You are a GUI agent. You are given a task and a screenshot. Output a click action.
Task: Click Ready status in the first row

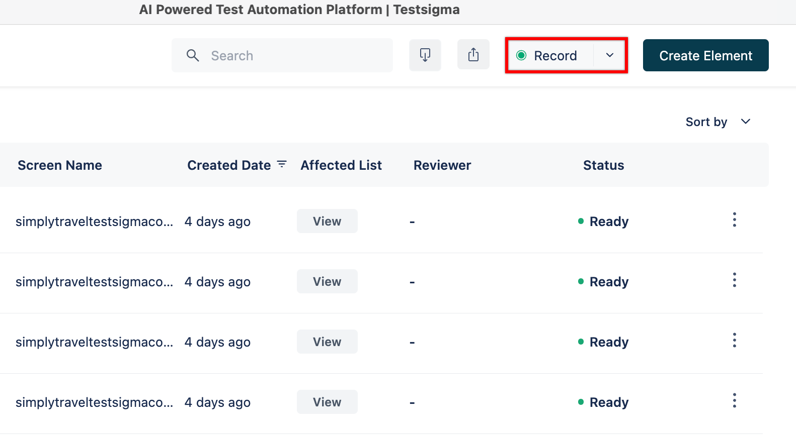click(603, 222)
